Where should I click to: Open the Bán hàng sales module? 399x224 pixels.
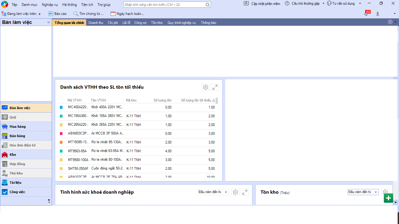click(x=17, y=136)
